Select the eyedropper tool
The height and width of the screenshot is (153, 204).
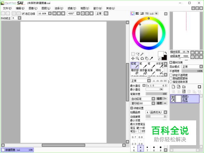151,59
